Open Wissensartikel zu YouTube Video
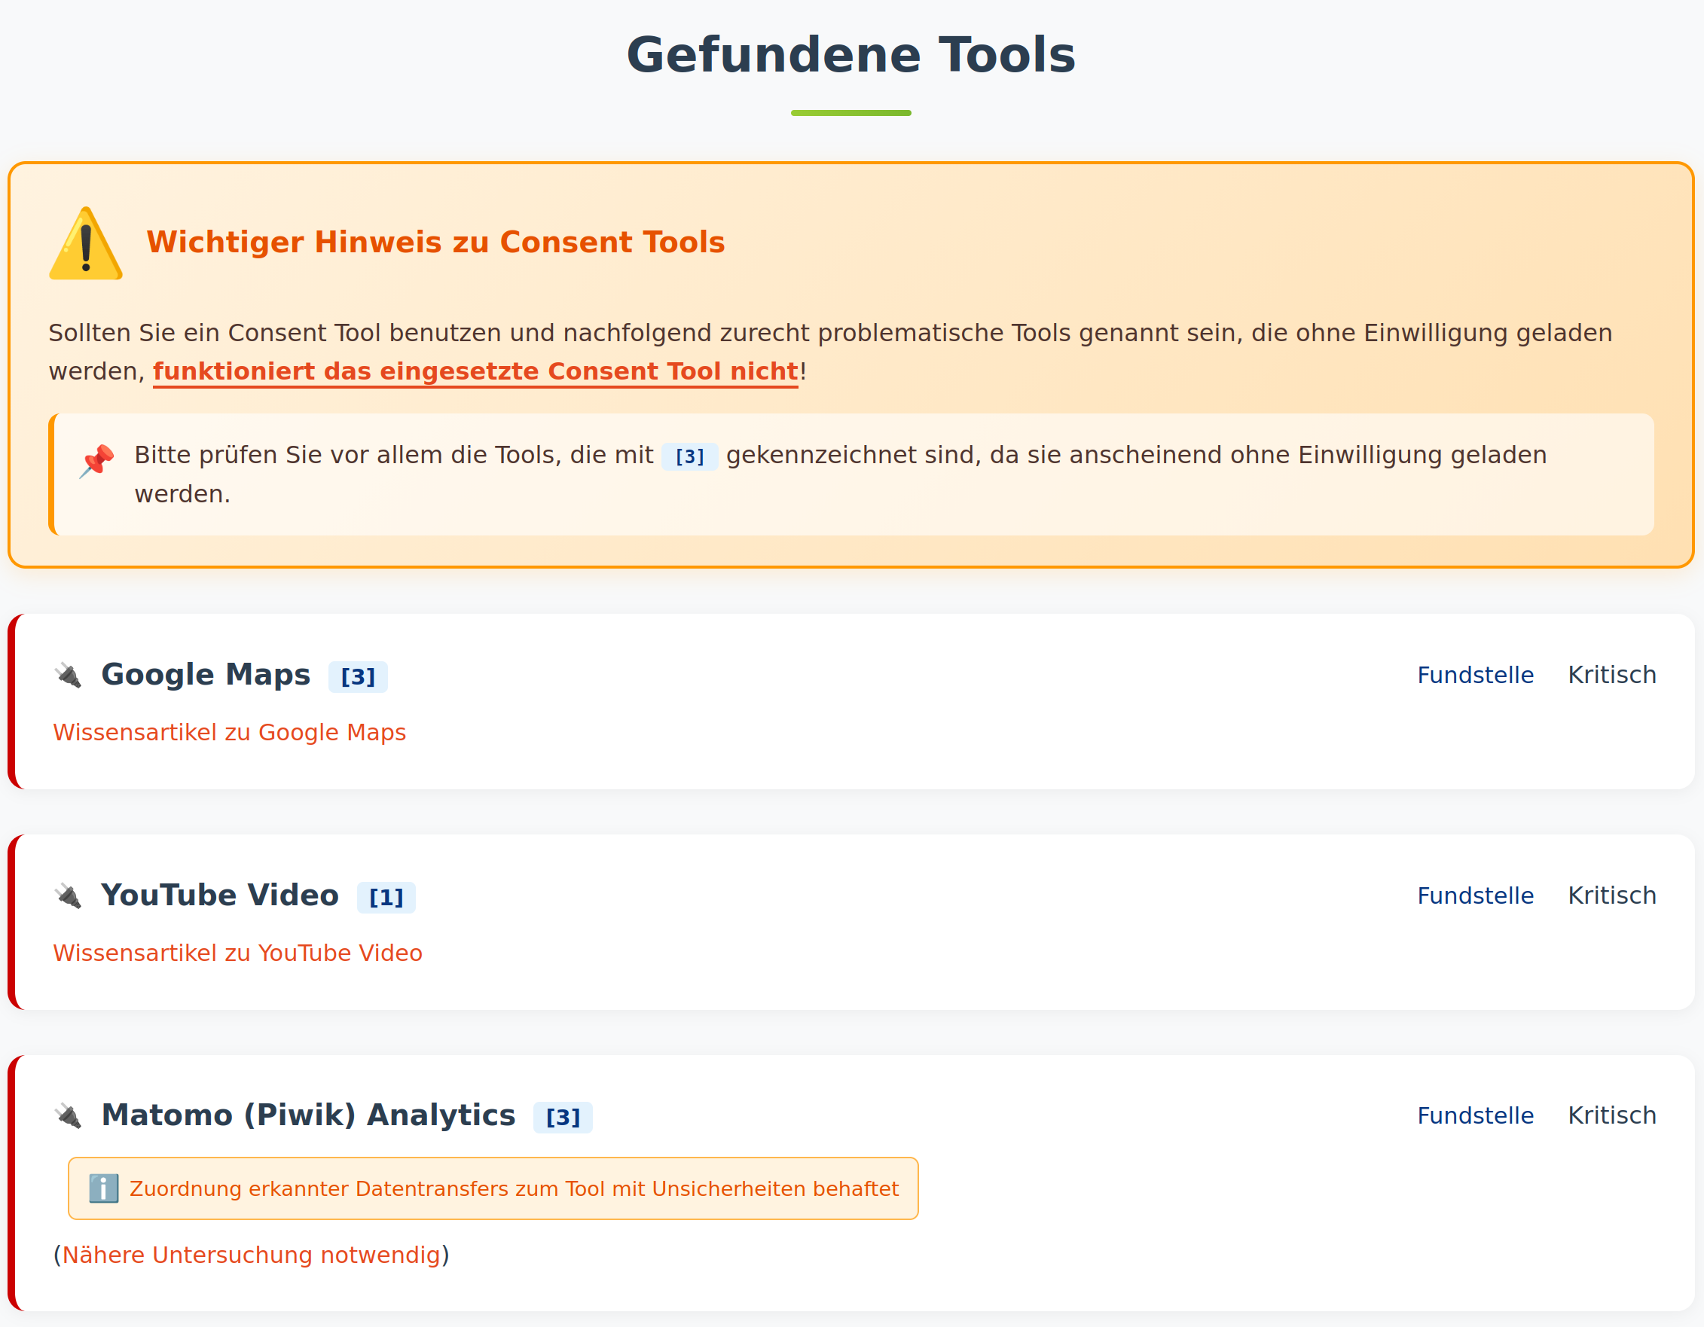This screenshot has width=1704, height=1327. 237,953
